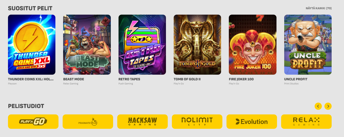Open the Evolution studio logo button
The width and height of the screenshot is (344, 137).
[x=252, y=122]
